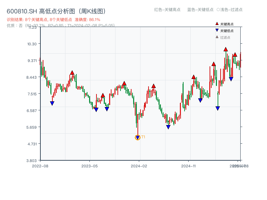Click the 9.371 y-axis label
The image size is (267, 200).
[32, 61]
